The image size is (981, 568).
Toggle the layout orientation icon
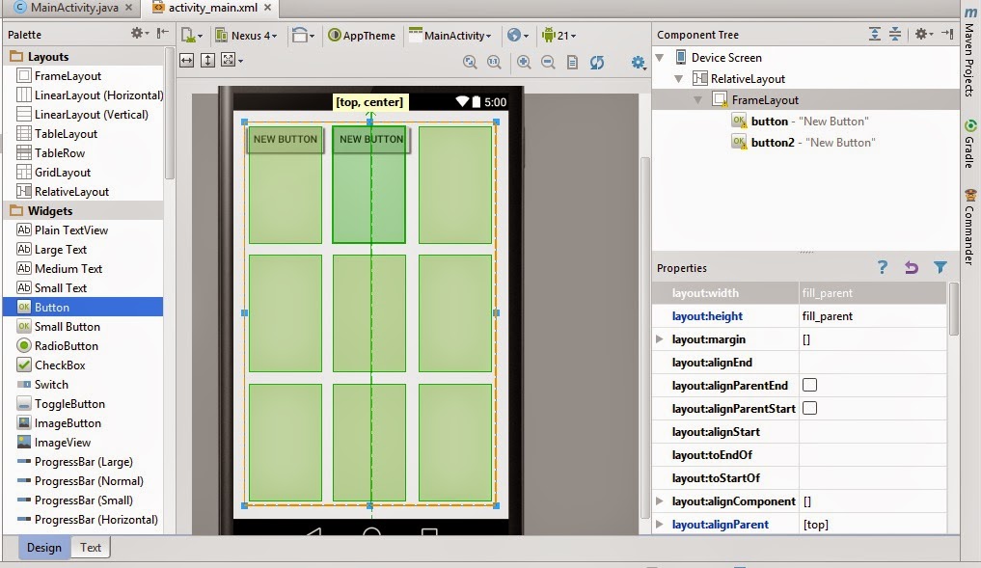[x=299, y=35]
